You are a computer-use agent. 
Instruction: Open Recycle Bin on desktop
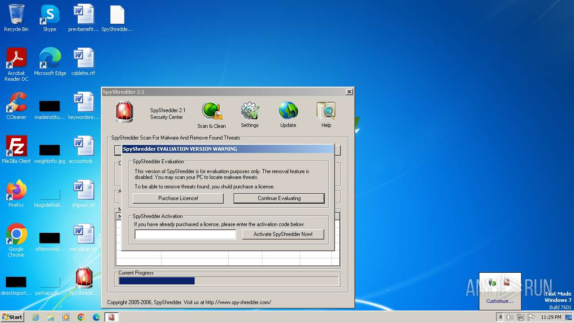click(x=16, y=18)
